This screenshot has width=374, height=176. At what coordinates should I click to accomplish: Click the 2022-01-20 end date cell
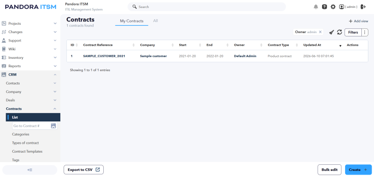click(215, 56)
